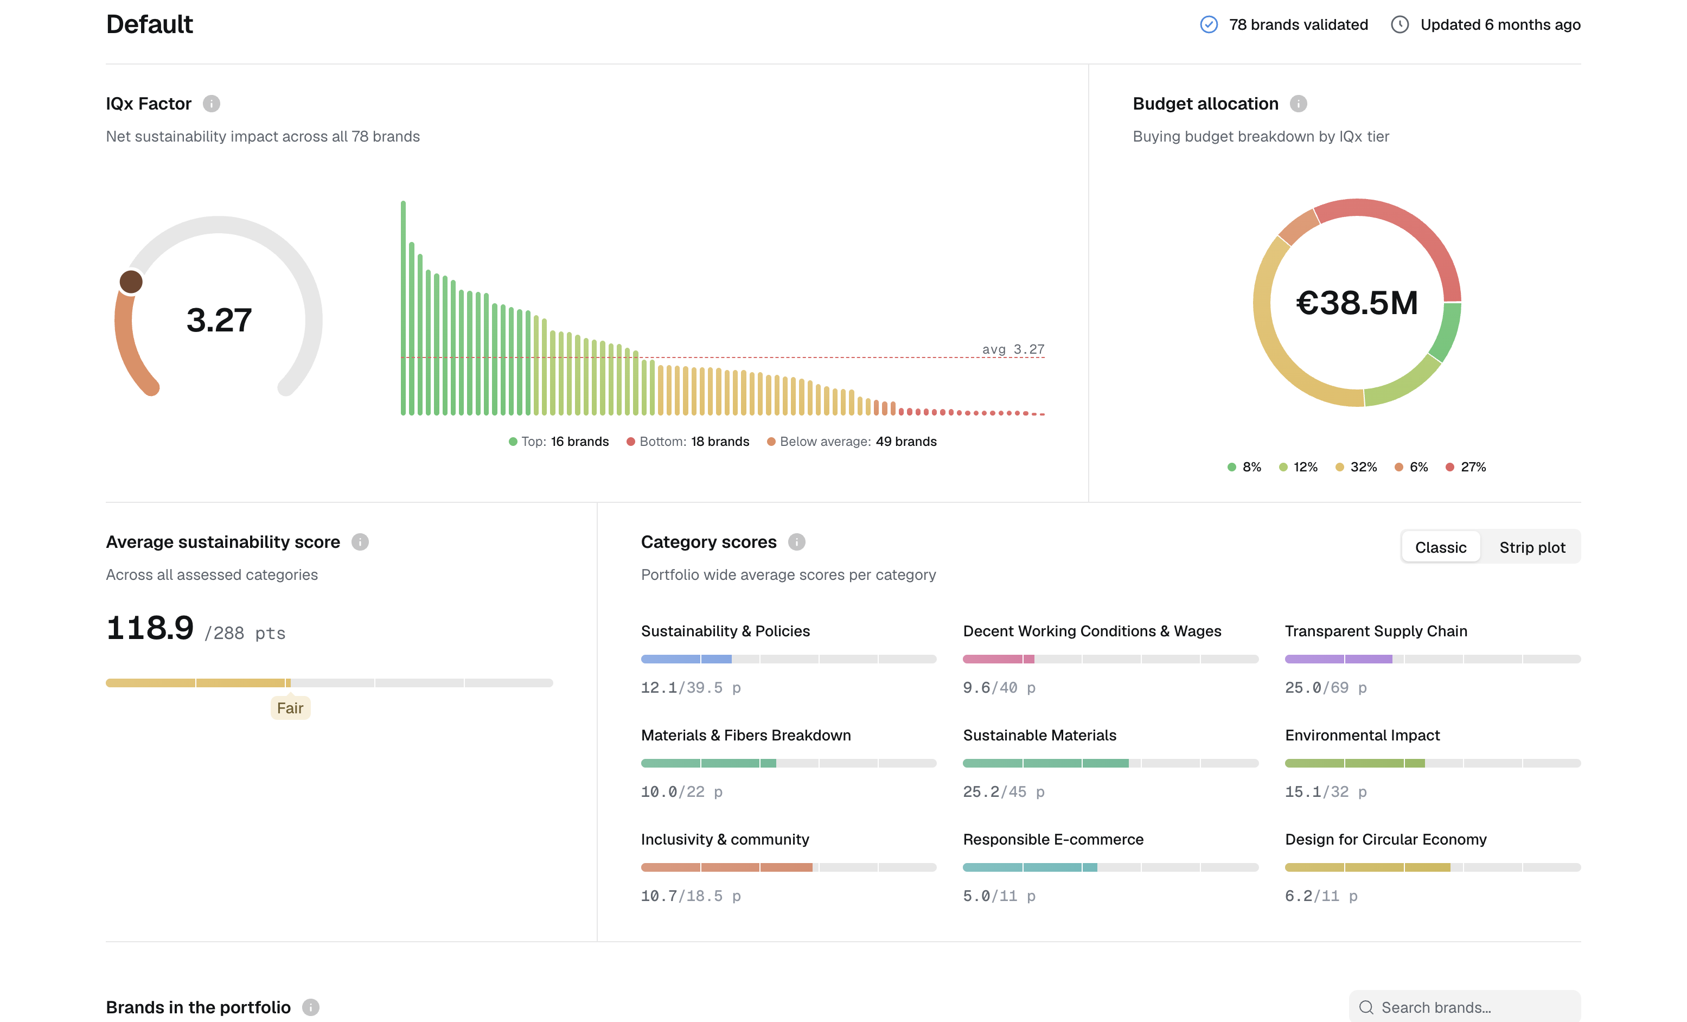Click the Top: 16 brands legend

pos(559,442)
